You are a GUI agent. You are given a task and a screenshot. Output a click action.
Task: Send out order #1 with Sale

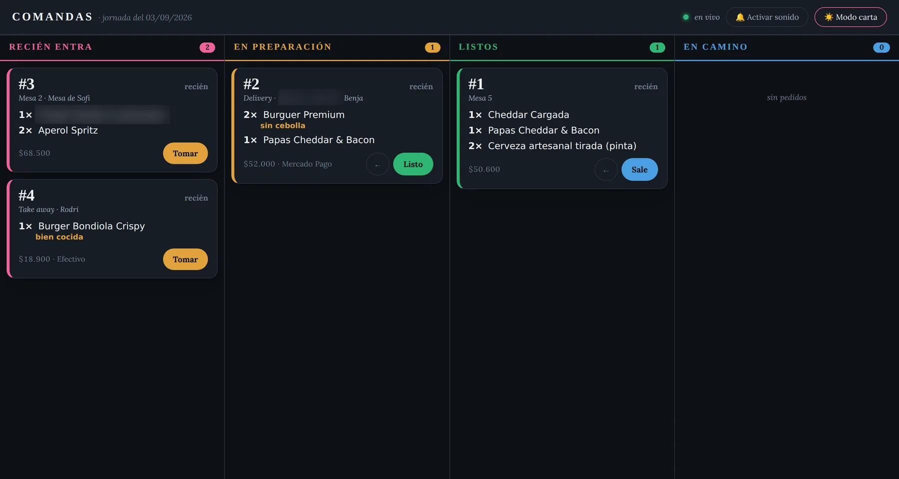pyautogui.click(x=639, y=170)
